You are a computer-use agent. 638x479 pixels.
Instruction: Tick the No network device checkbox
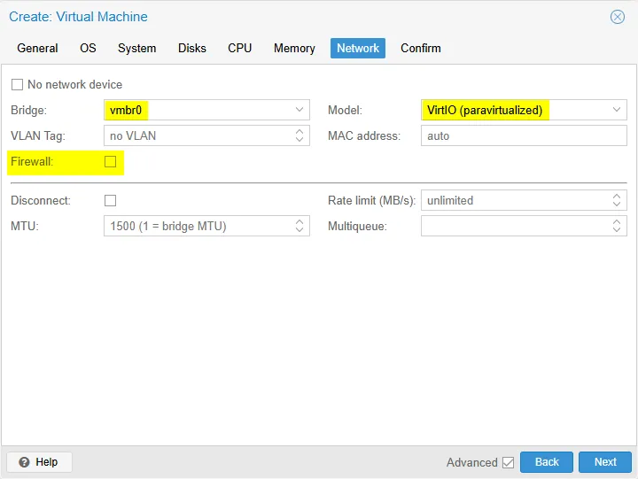click(17, 85)
